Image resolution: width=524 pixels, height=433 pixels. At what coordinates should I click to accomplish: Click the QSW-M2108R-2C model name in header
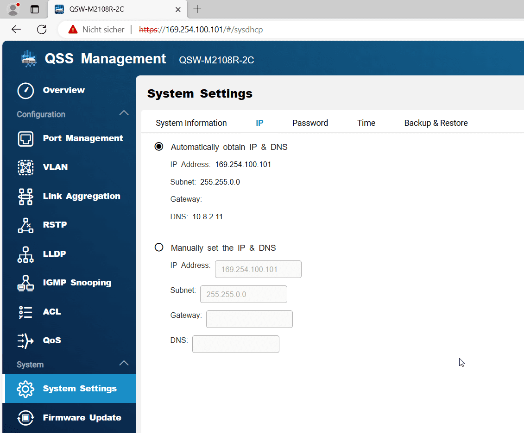coord(216,60)
